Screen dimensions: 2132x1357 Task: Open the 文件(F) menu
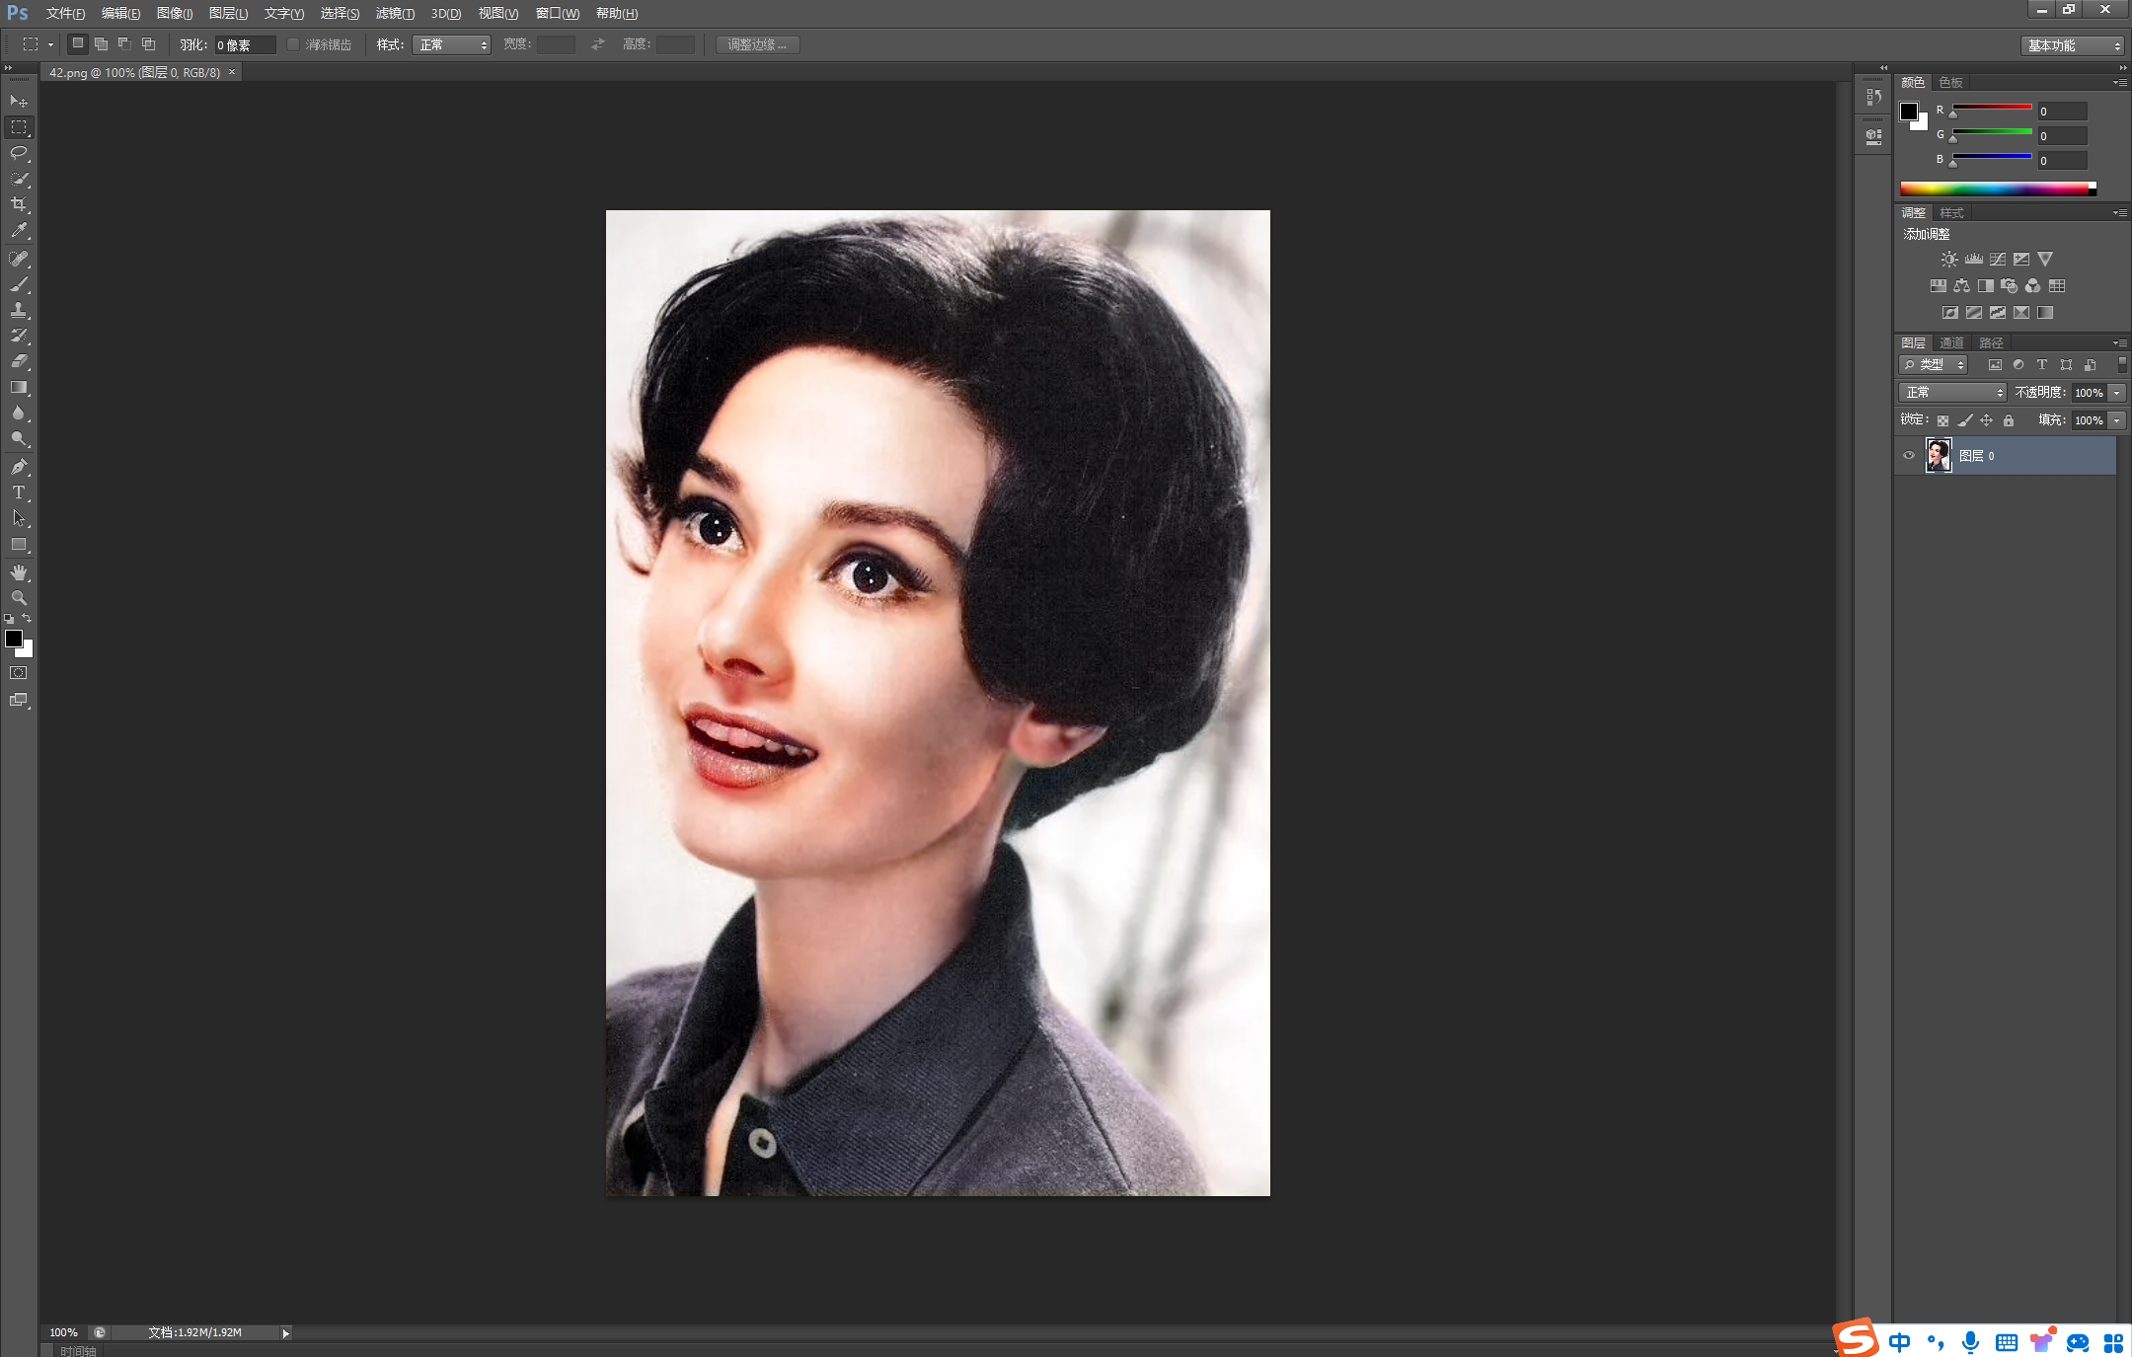65,13
